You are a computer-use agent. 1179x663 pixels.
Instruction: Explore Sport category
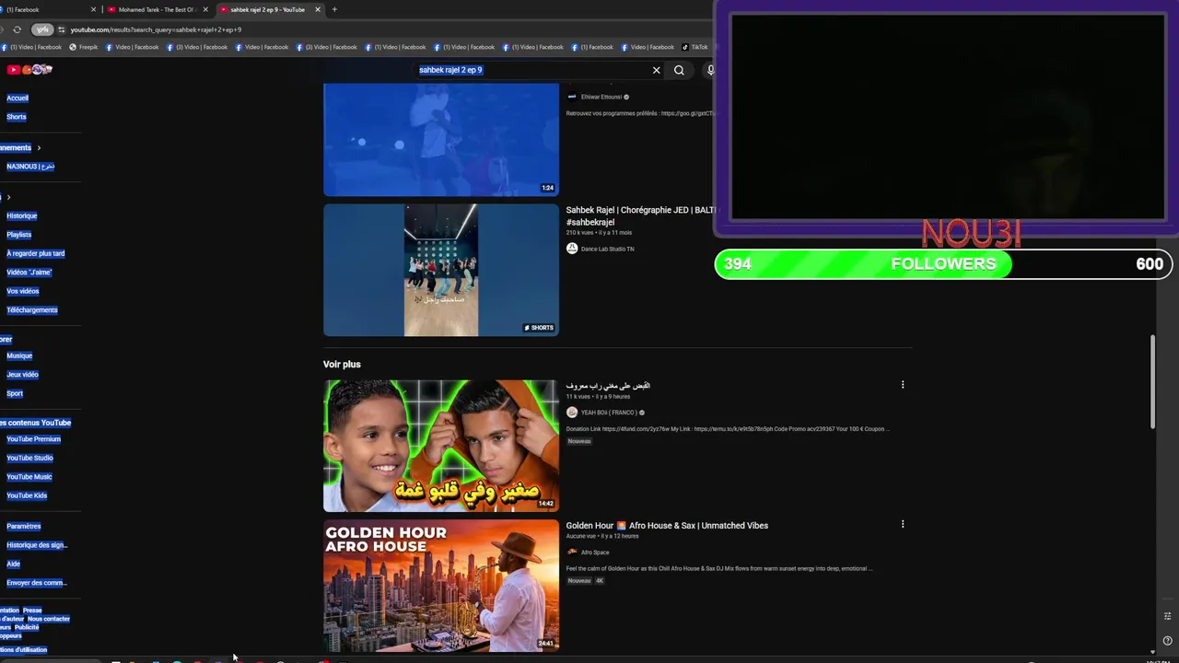tap(15, 393)
